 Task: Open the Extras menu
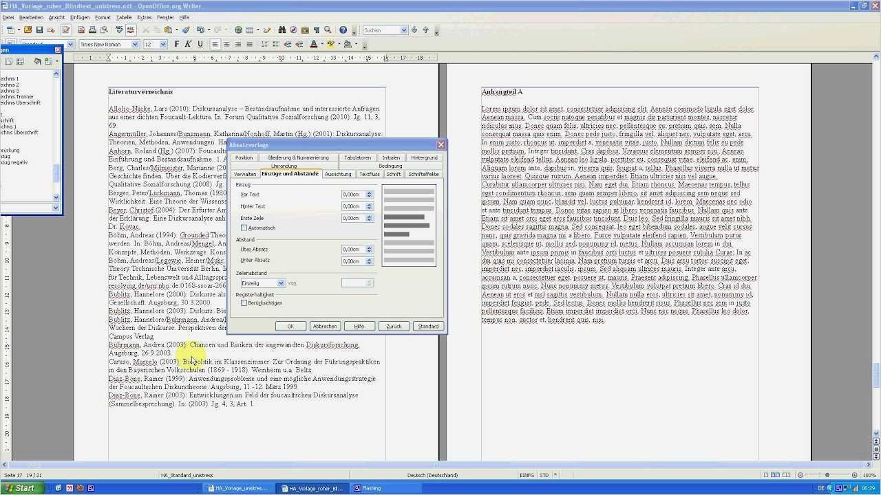[x=145, y=17]
